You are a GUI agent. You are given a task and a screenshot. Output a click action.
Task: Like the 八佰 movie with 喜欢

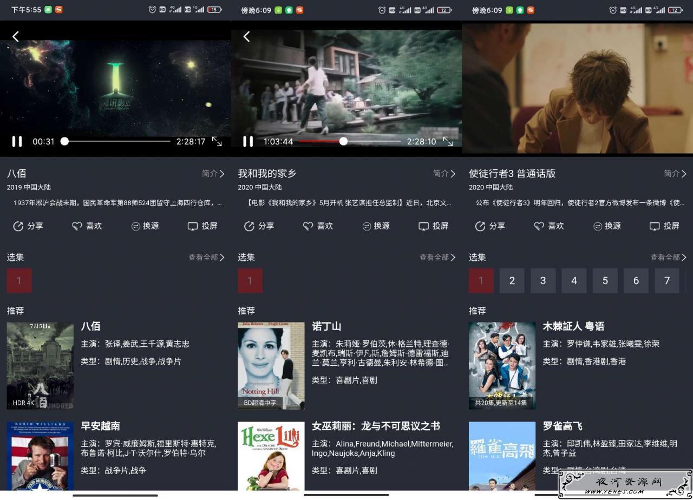pyautogui.click(x=87, y=226)
